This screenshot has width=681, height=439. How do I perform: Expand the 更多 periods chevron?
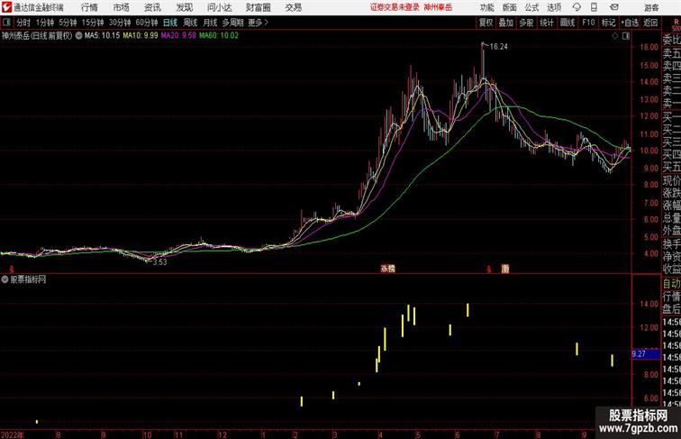point(259,23)
